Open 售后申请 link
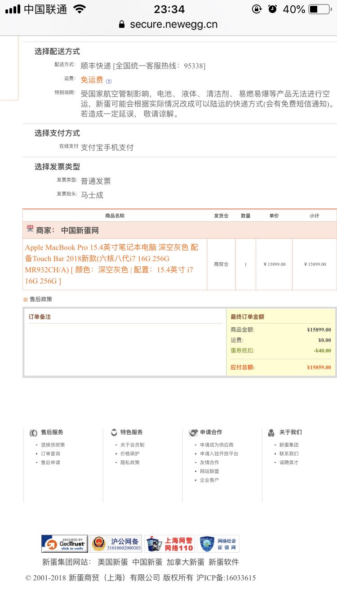Screen dimensions: 337x599 50,462
